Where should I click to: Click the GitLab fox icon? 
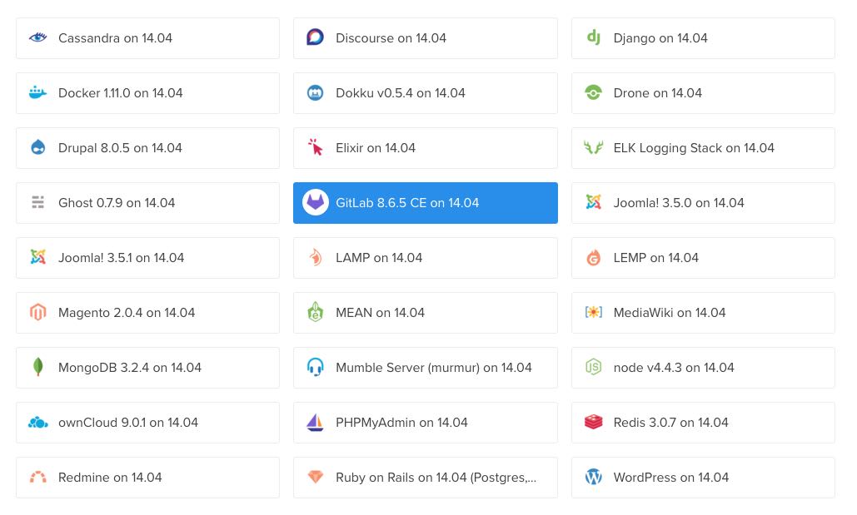click(x=315, y=203)
